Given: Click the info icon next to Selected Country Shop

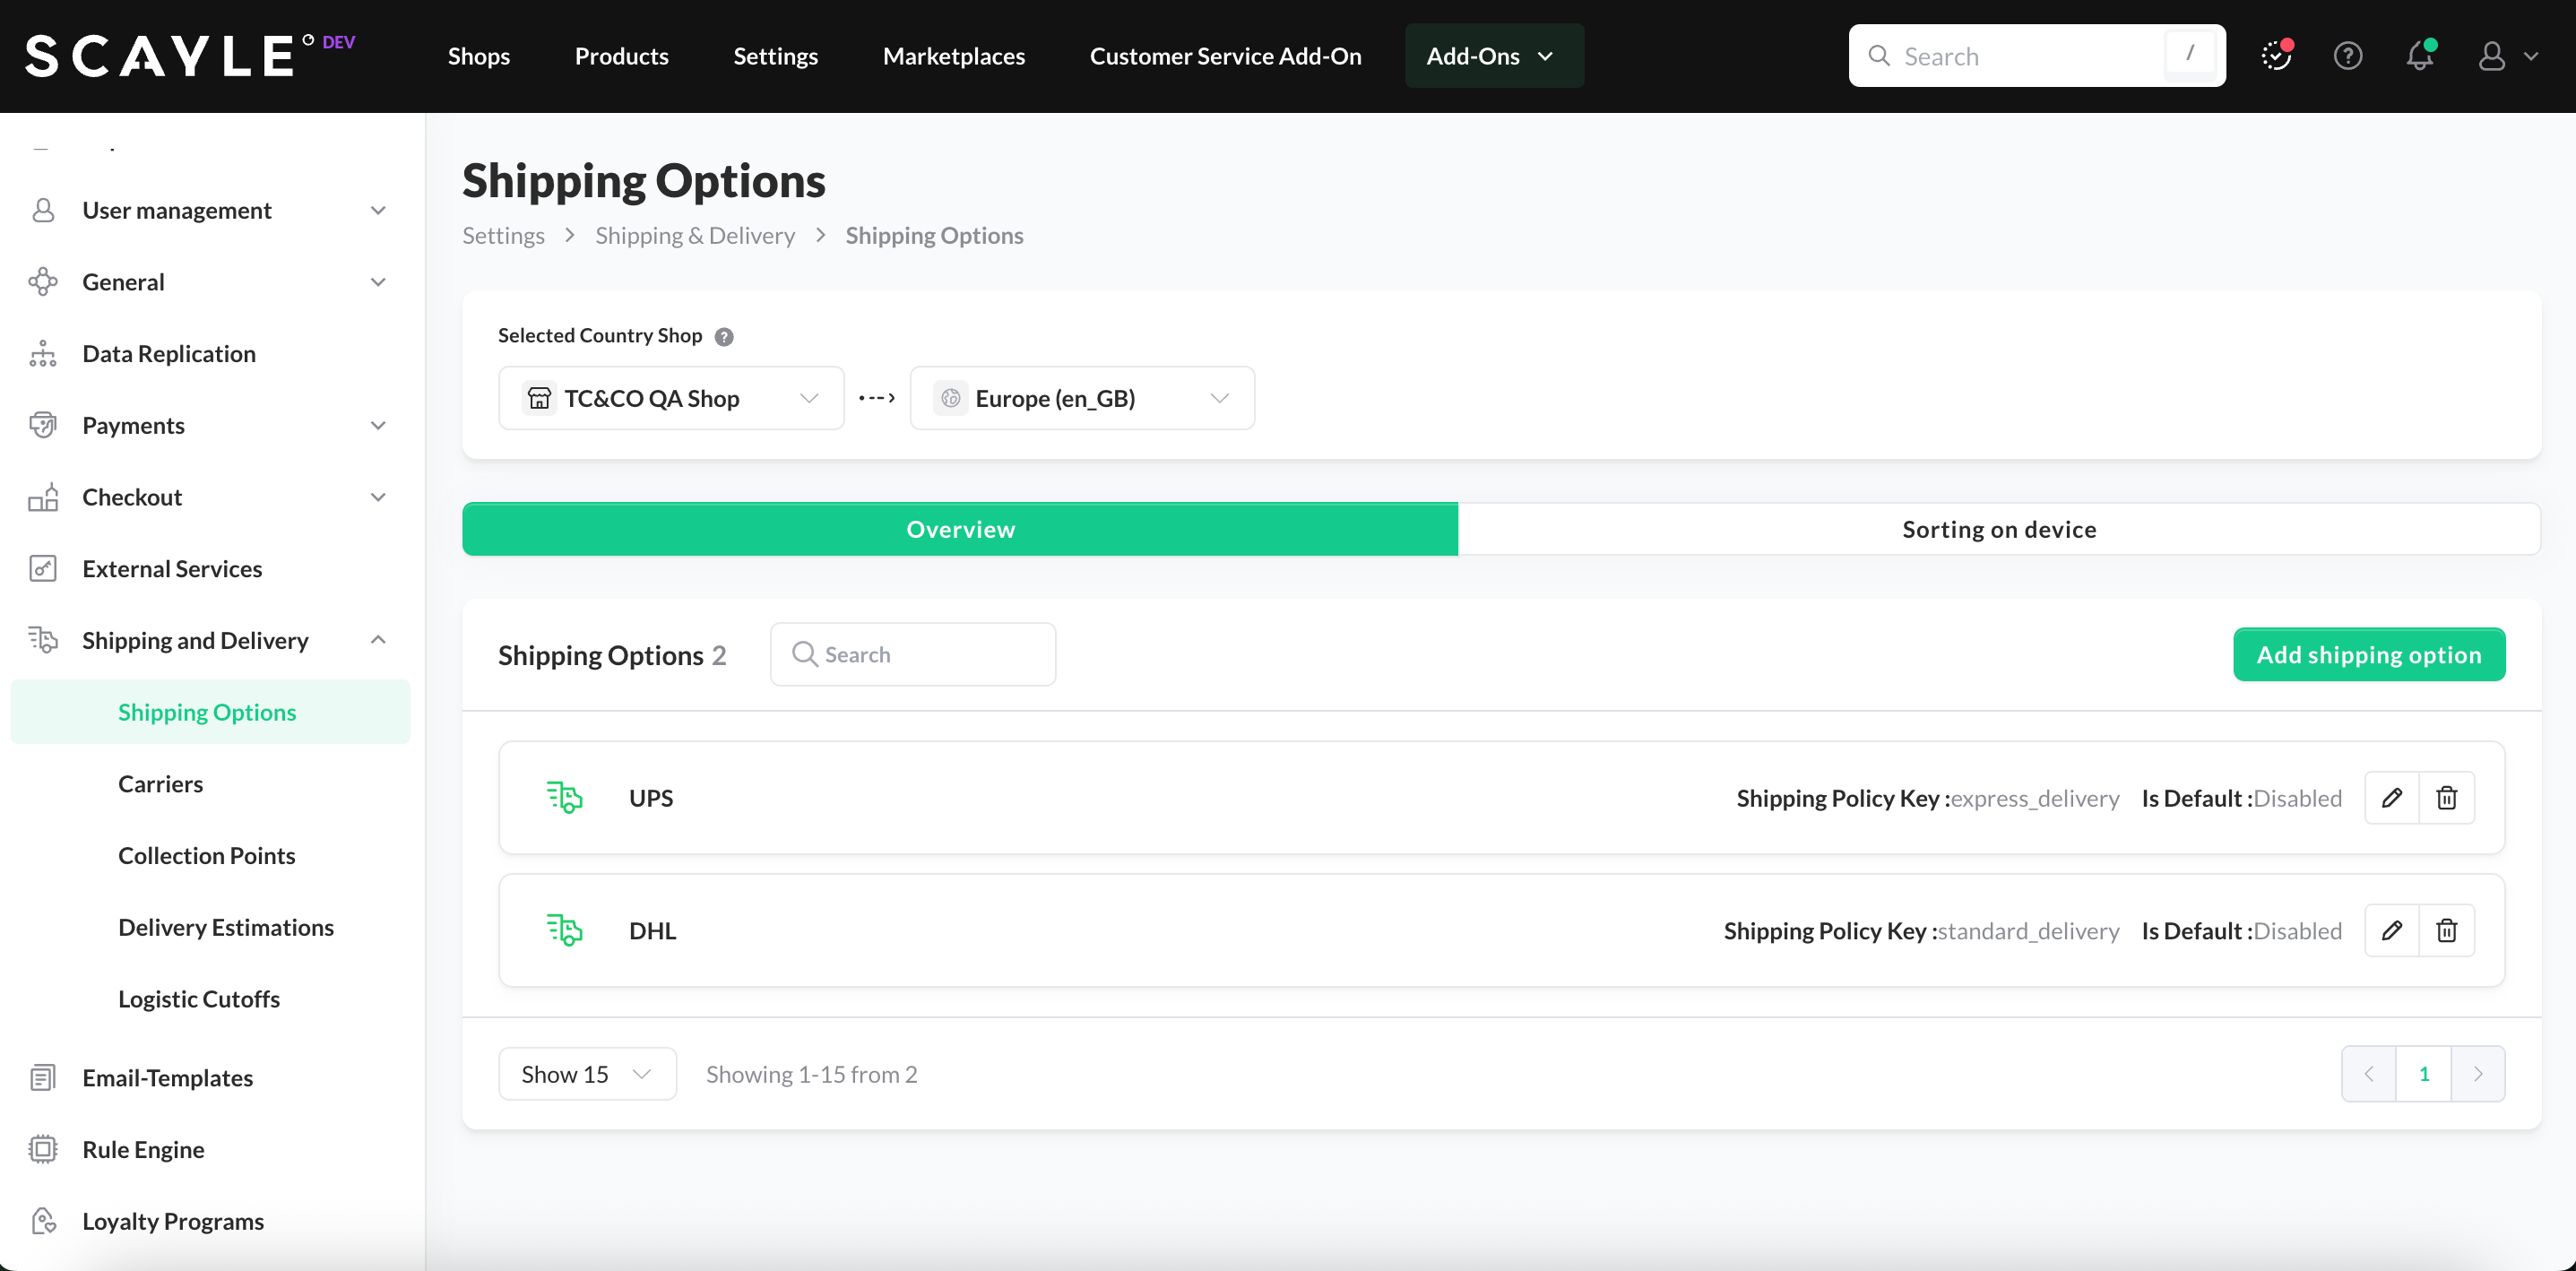Looking at the screenshot, I should click(x=724, y=337).
